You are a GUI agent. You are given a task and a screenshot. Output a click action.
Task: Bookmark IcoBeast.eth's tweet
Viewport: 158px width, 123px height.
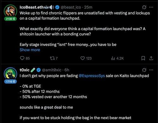(143, 58)
